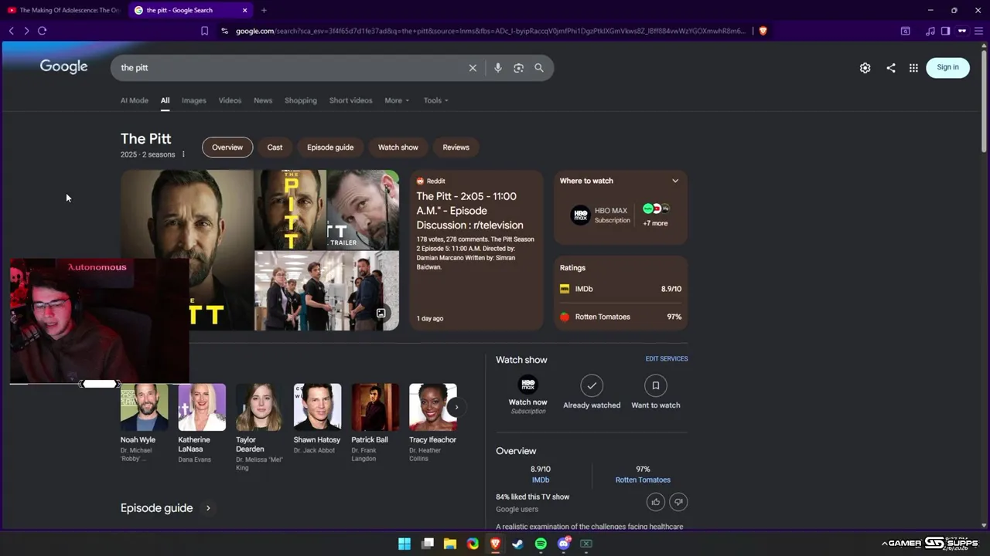Select the Watch show chip
The width and height of the screenshot is (990, 556).
pos(398,147)
